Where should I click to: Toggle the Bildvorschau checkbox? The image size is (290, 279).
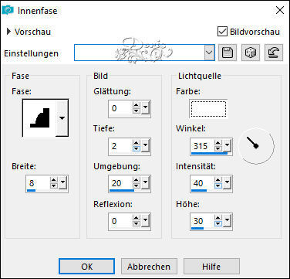point(222,32)
